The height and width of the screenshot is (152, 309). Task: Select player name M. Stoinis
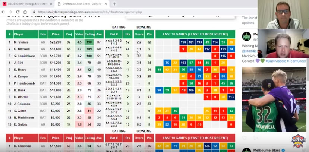pyautogui.click(x=21, y=42)
